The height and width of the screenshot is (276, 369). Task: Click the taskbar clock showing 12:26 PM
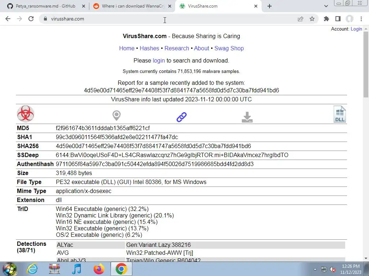click(x=351, y=269)
